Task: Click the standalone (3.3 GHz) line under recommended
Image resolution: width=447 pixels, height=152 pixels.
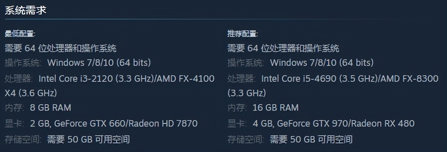Action: point(247,93)
